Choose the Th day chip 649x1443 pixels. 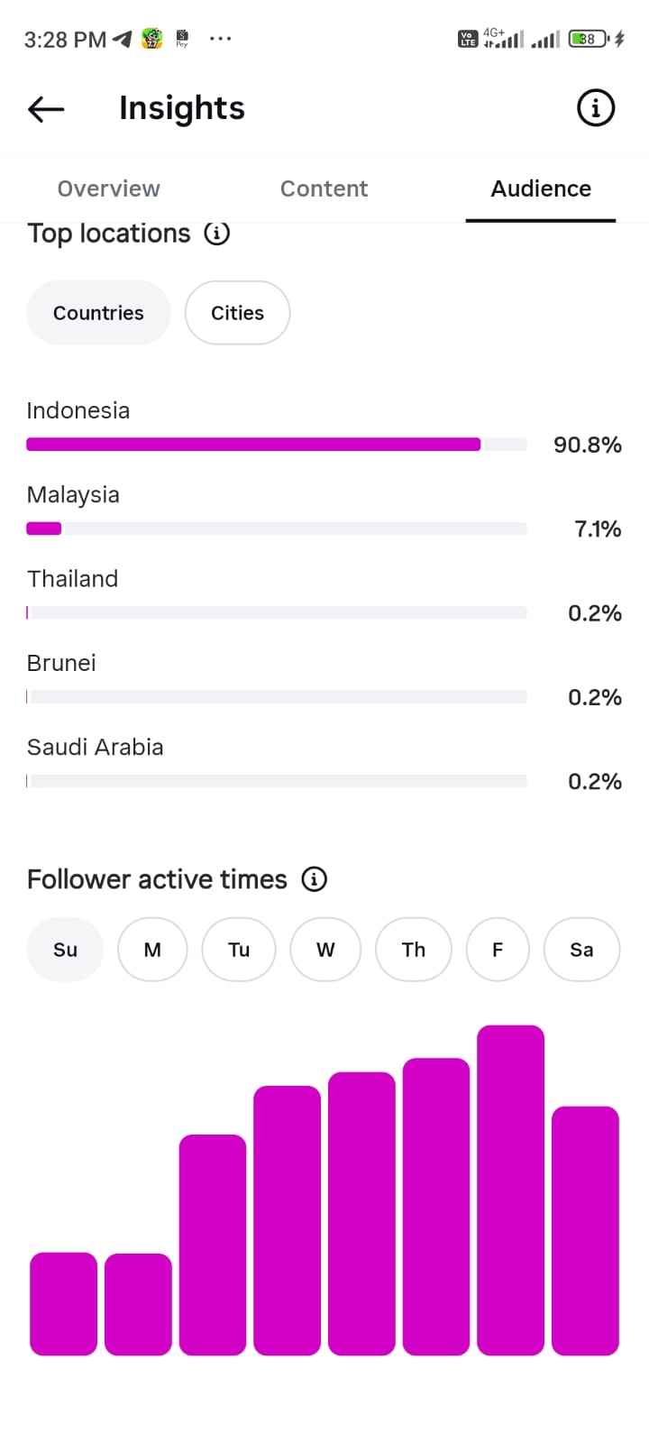coord(413,950)
